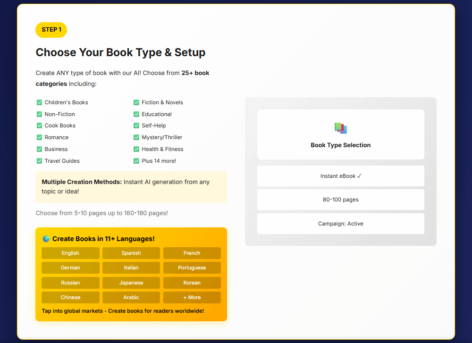Choose the Korean language option
Viewport: 472px width, 343px height.
pos(192,283)
